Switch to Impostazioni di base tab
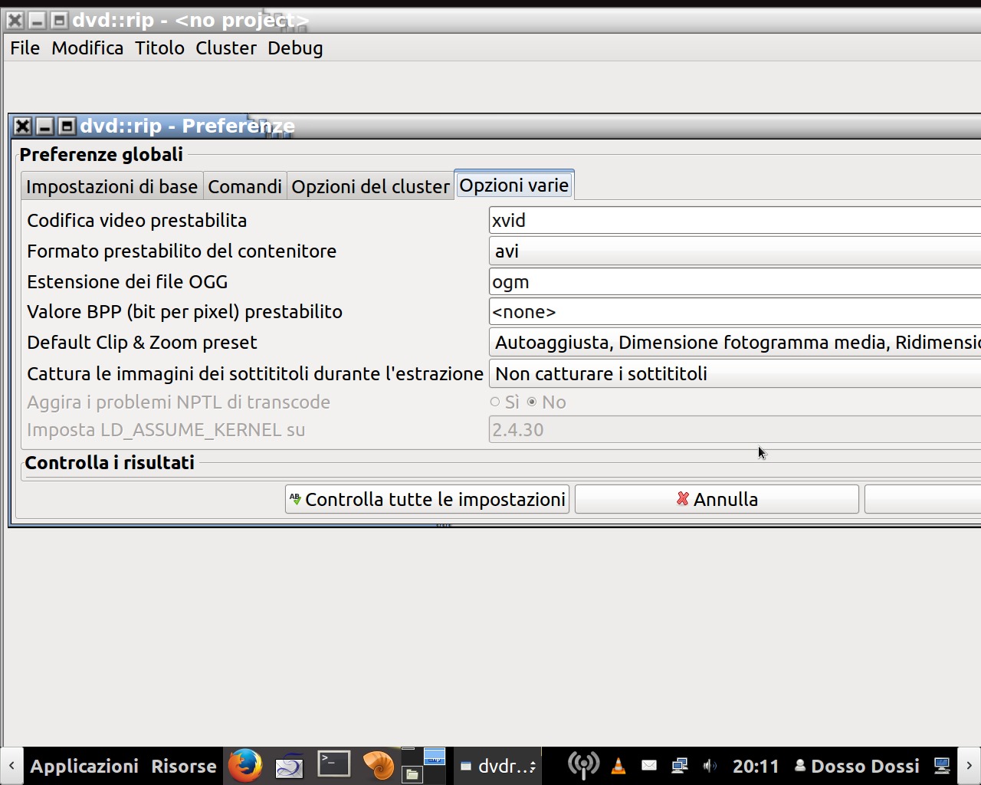This screenshot has height=785, width=981. pyautogui.click(x=112, y=186)
